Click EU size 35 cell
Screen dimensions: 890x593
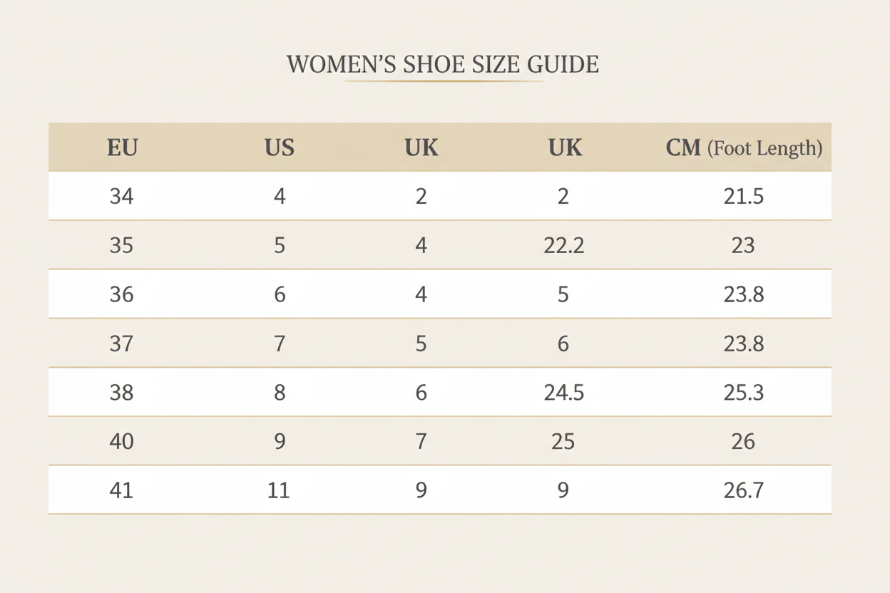coord(122,245)
